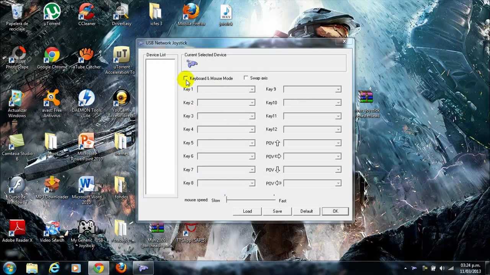Open the Microsoft Word 2010 shortcut
The width and height of the screenshot is (490, 275).
coord(87,190)
